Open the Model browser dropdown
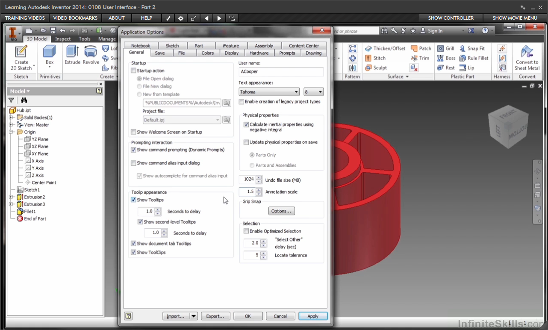548x330 pixels. click(x=20, y=91)
